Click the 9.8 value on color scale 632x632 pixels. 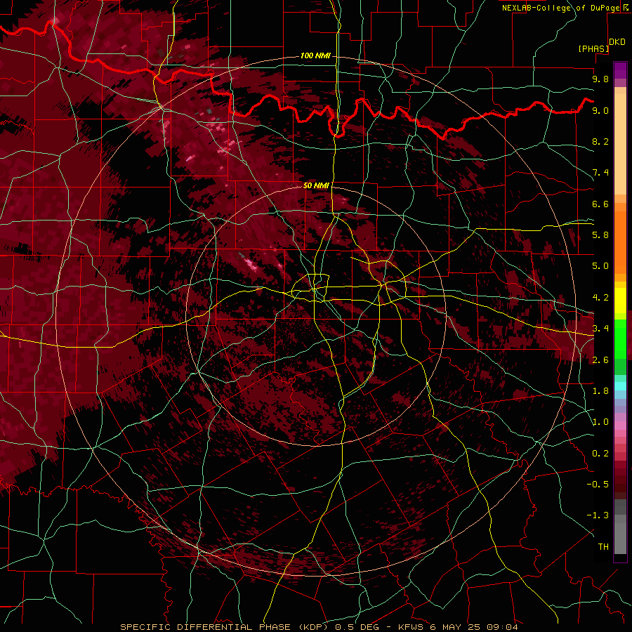coord(600,79)
